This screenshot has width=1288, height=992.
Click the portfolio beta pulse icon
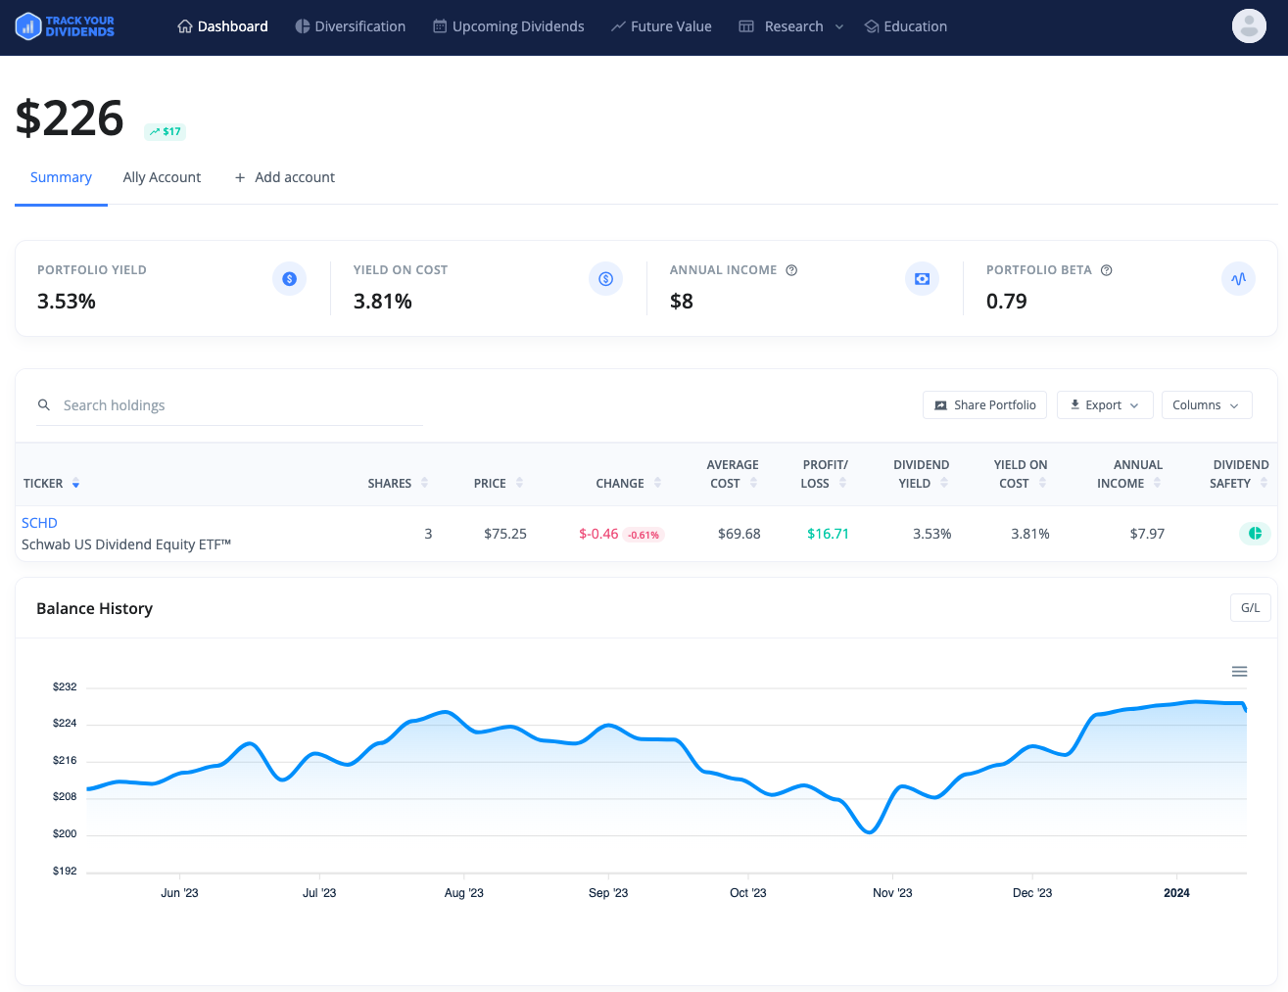(x=1238, y=279)
